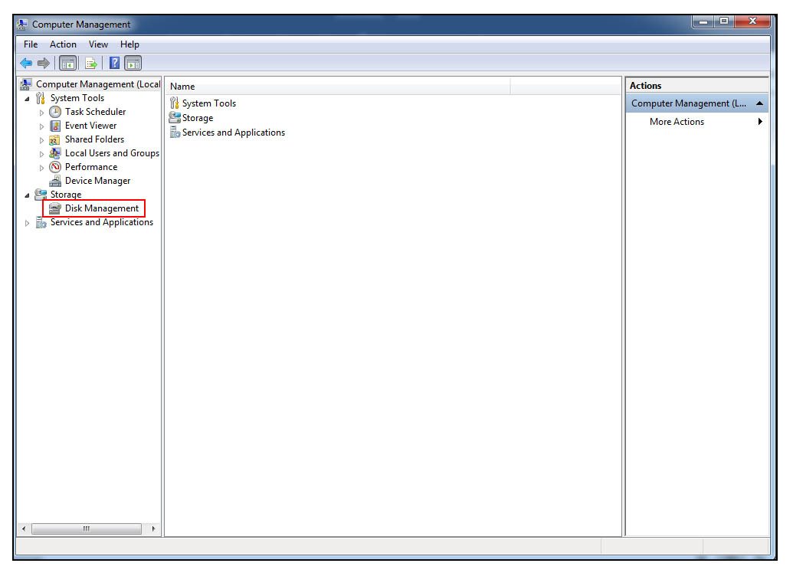Select Computer Management (Local) root label
Viewport: 793px width, 573px height.
pos(98,84)
